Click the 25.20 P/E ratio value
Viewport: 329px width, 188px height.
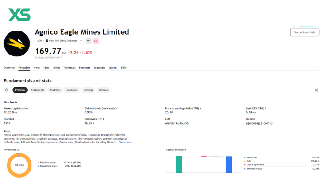click(169, 112)
